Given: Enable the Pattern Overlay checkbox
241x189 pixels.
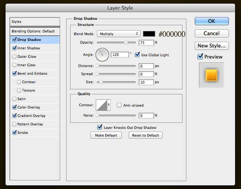Looking at the screenshot, I should click(x=14, y=124).
